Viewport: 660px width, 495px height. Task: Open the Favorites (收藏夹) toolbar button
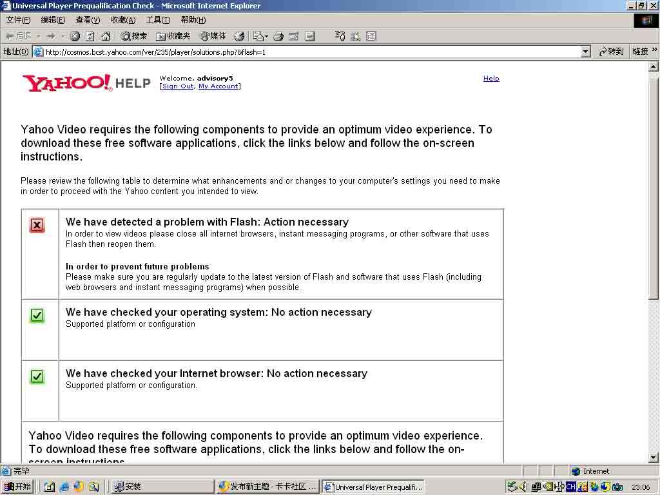173,36
